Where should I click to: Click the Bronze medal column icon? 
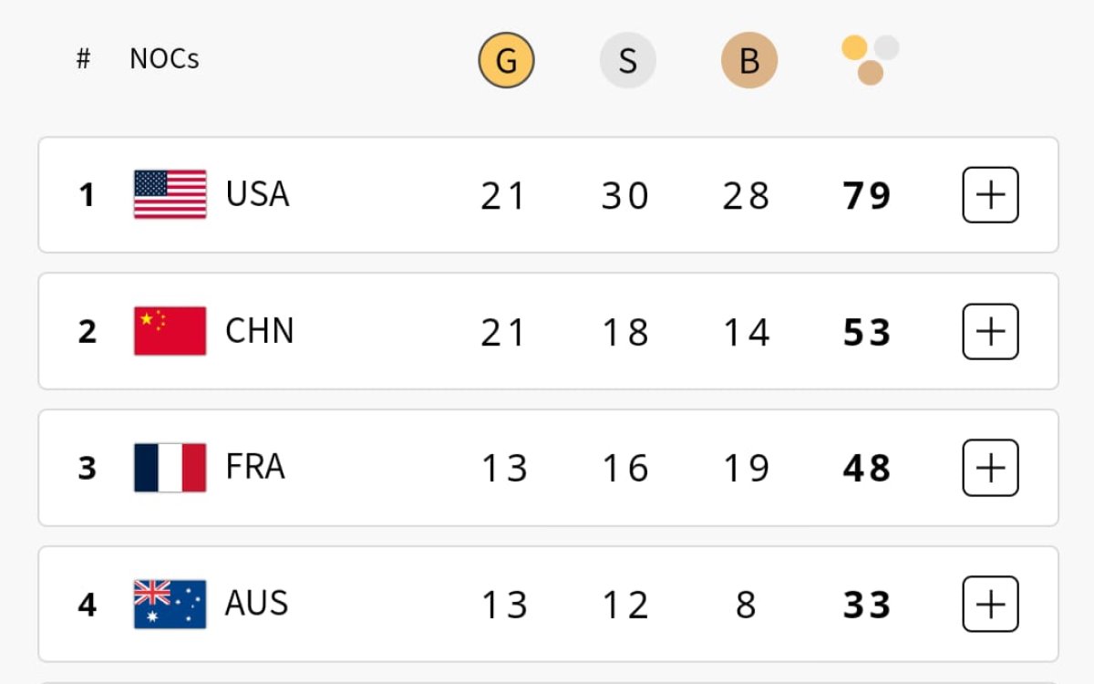tap(748, 60)
